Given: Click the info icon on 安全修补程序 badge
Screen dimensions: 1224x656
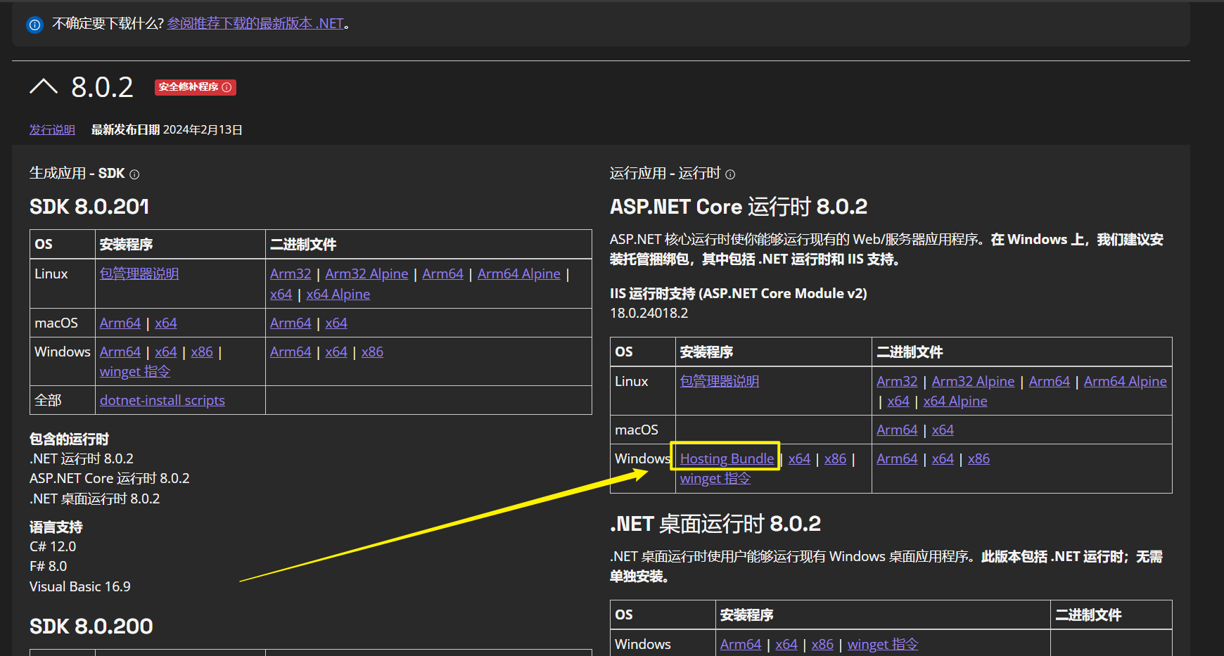Looking at the screenshot, I should tap(227, 87).
